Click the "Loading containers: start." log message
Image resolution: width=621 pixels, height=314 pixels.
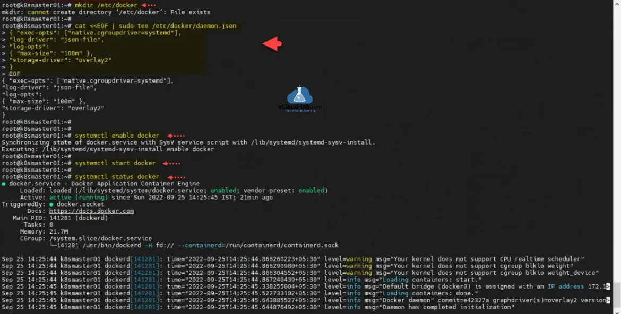pos(428,280)
